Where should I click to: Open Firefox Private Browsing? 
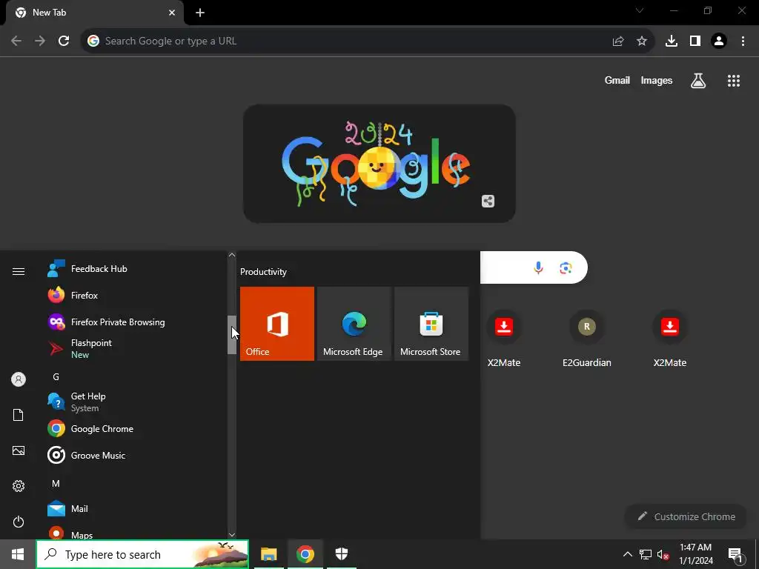(136, 322)
